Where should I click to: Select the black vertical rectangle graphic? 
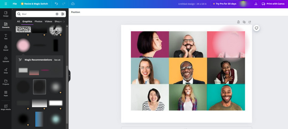tap(56, 45)
